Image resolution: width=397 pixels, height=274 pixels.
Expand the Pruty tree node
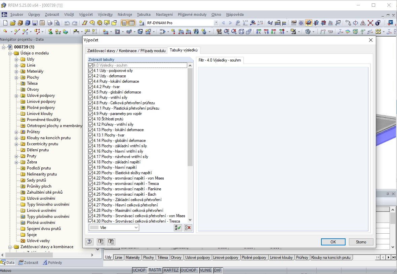(x=16, y=156)
